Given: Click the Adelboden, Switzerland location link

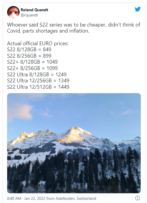Looking at the screenshot, I should point(76,198).
